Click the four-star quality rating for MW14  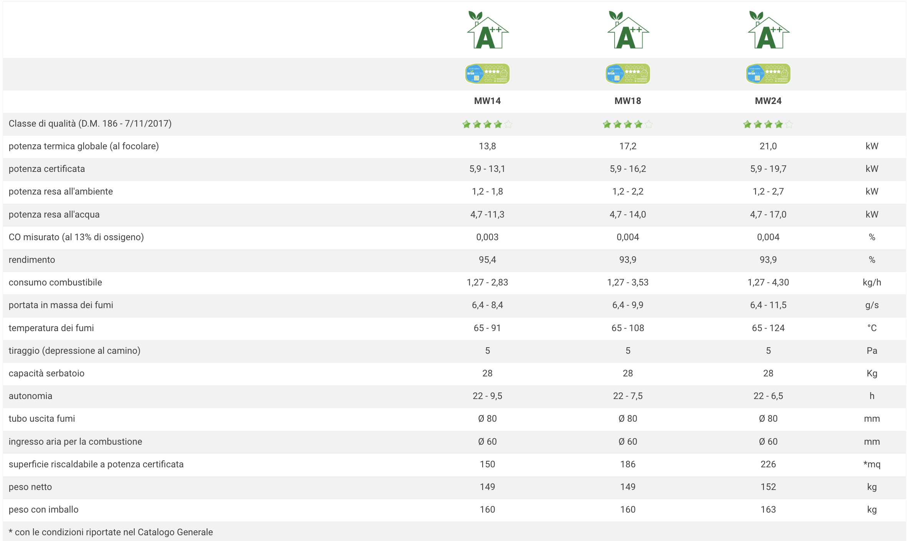(487, 124)
